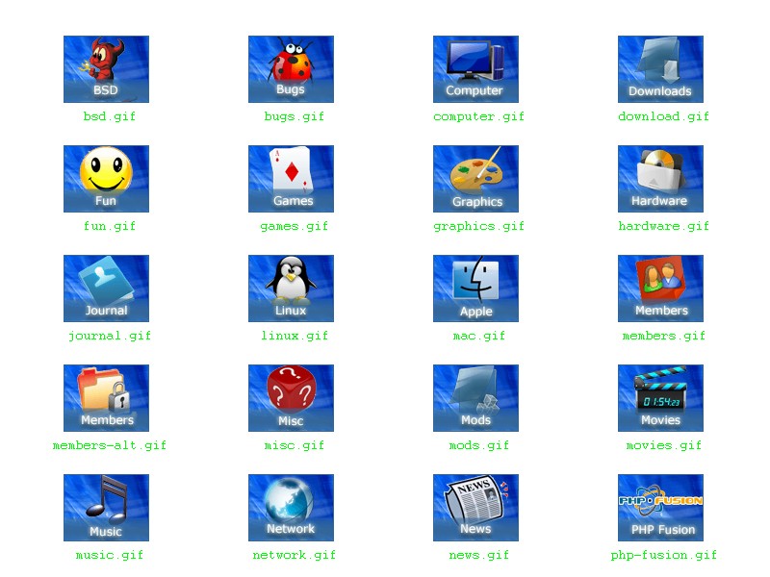The image size is (770, 577).
Task: Click the members.gif filename label
Action: (663, 336)
